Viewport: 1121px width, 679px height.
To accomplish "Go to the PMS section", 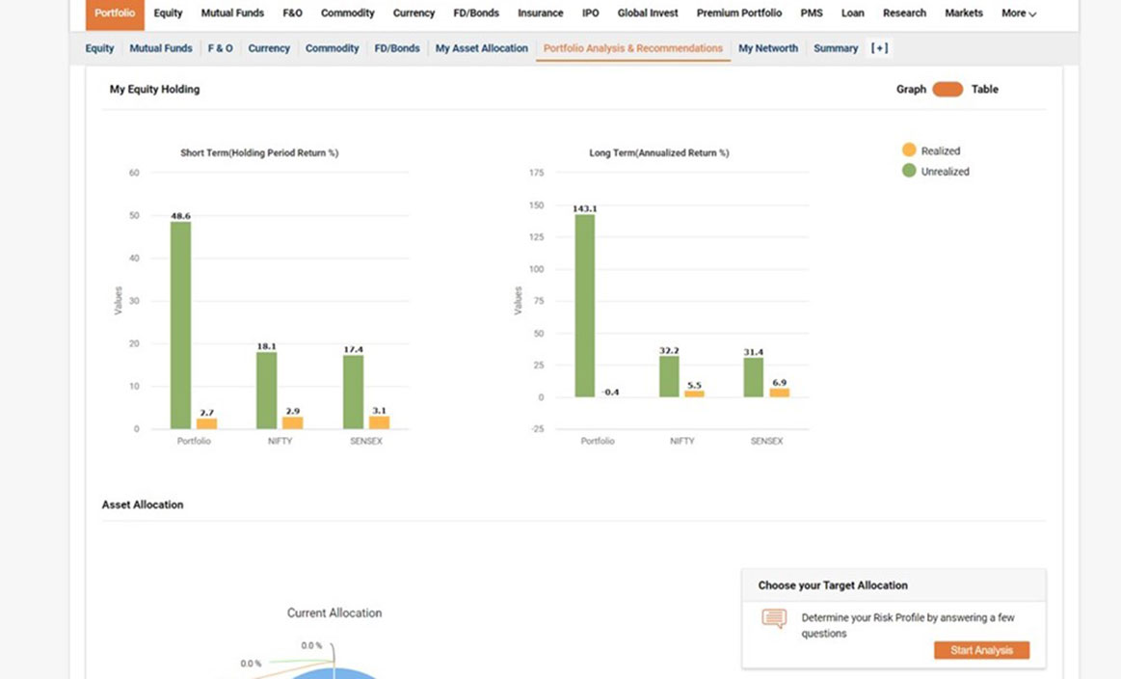I will click(x=812, y=13).
